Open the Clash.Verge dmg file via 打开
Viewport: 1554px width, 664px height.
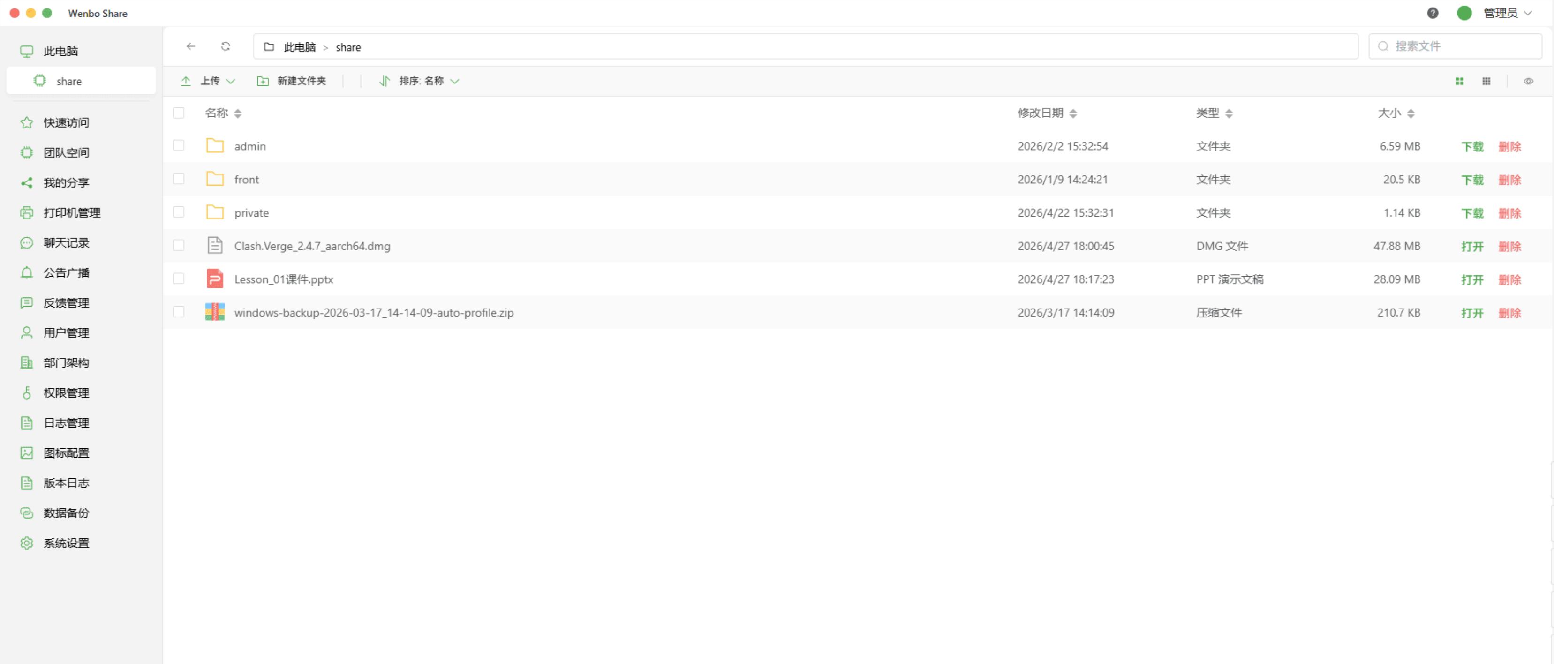[1472, 246]
